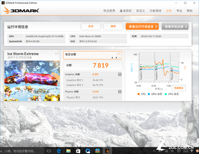Open File Explorer from the taskbar
The width and height of the screenshot is (199, 154).
click(x=68, y=151)
